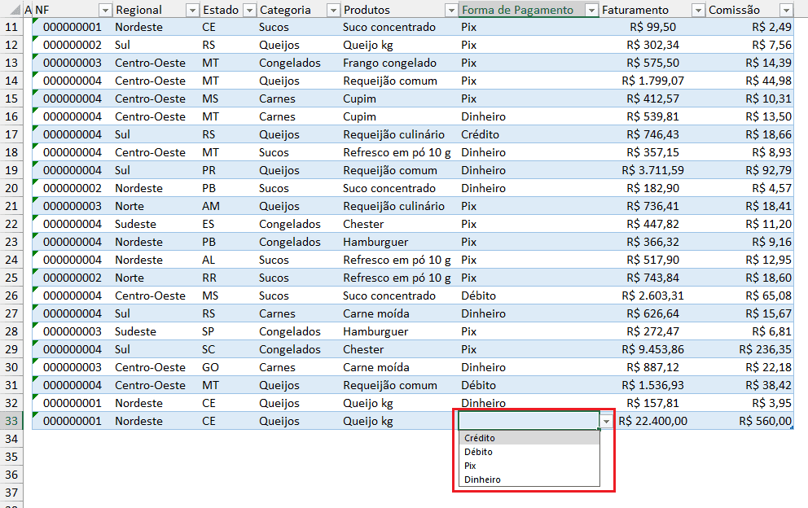Click the green error indicator on row 11
Viewport: 808px width, 508px height.
pyautogui.click(x=33, y=23)
